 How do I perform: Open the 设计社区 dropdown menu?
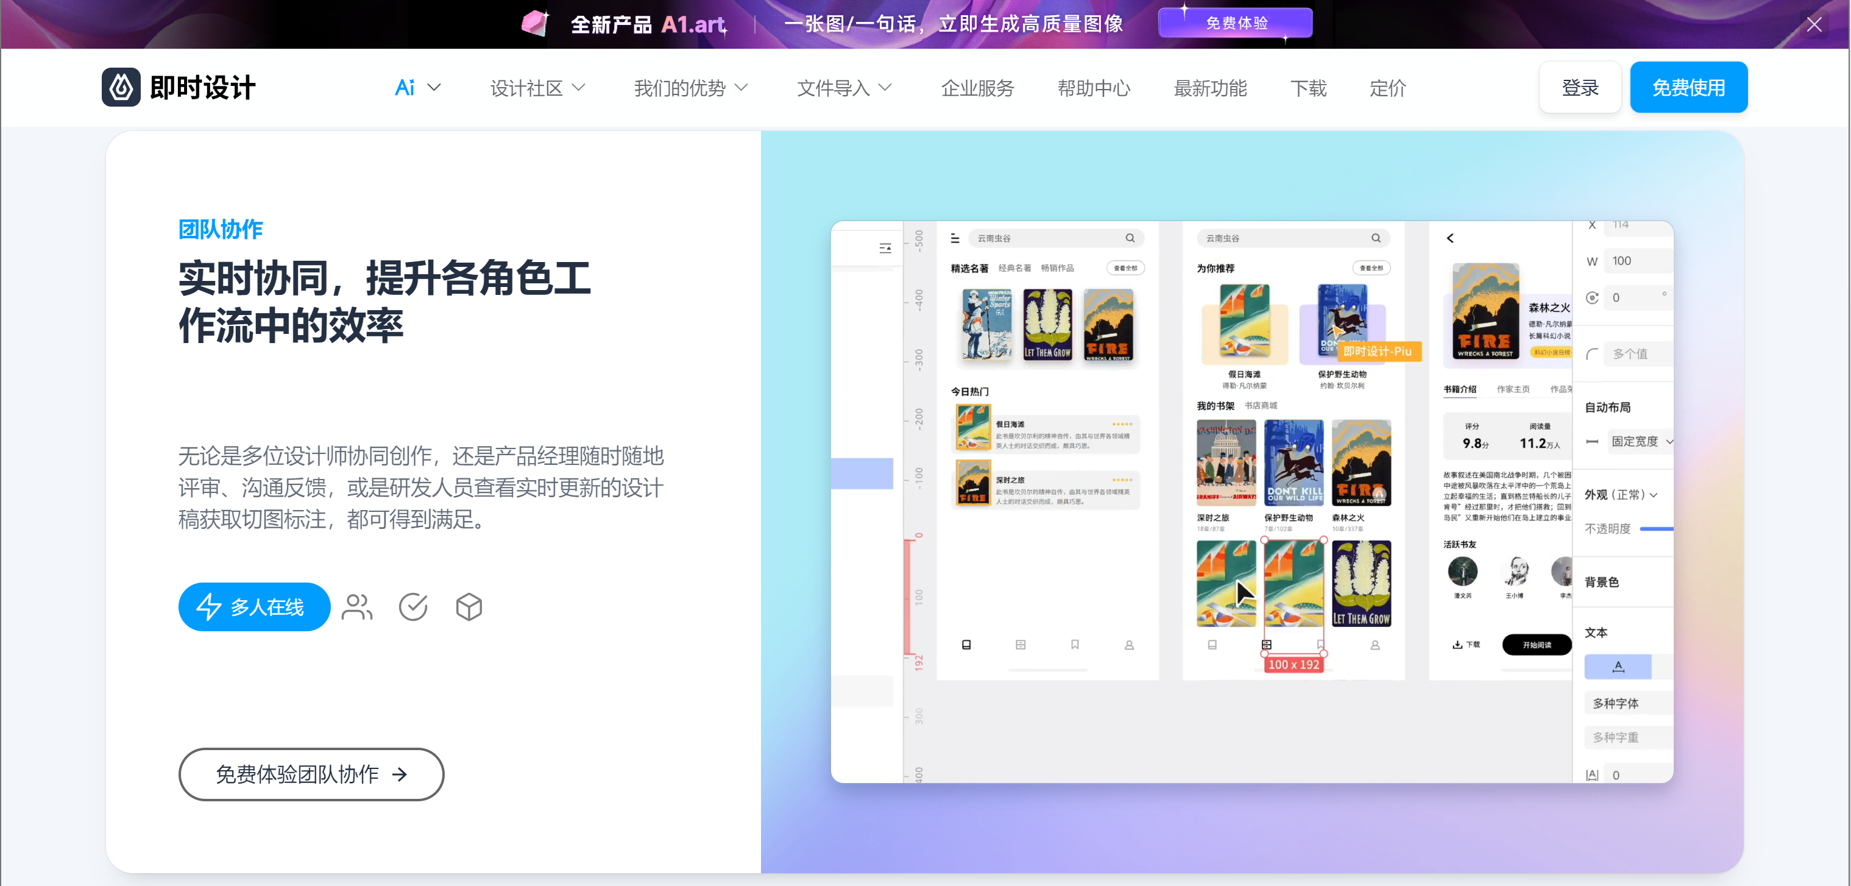tap(537, 88)
